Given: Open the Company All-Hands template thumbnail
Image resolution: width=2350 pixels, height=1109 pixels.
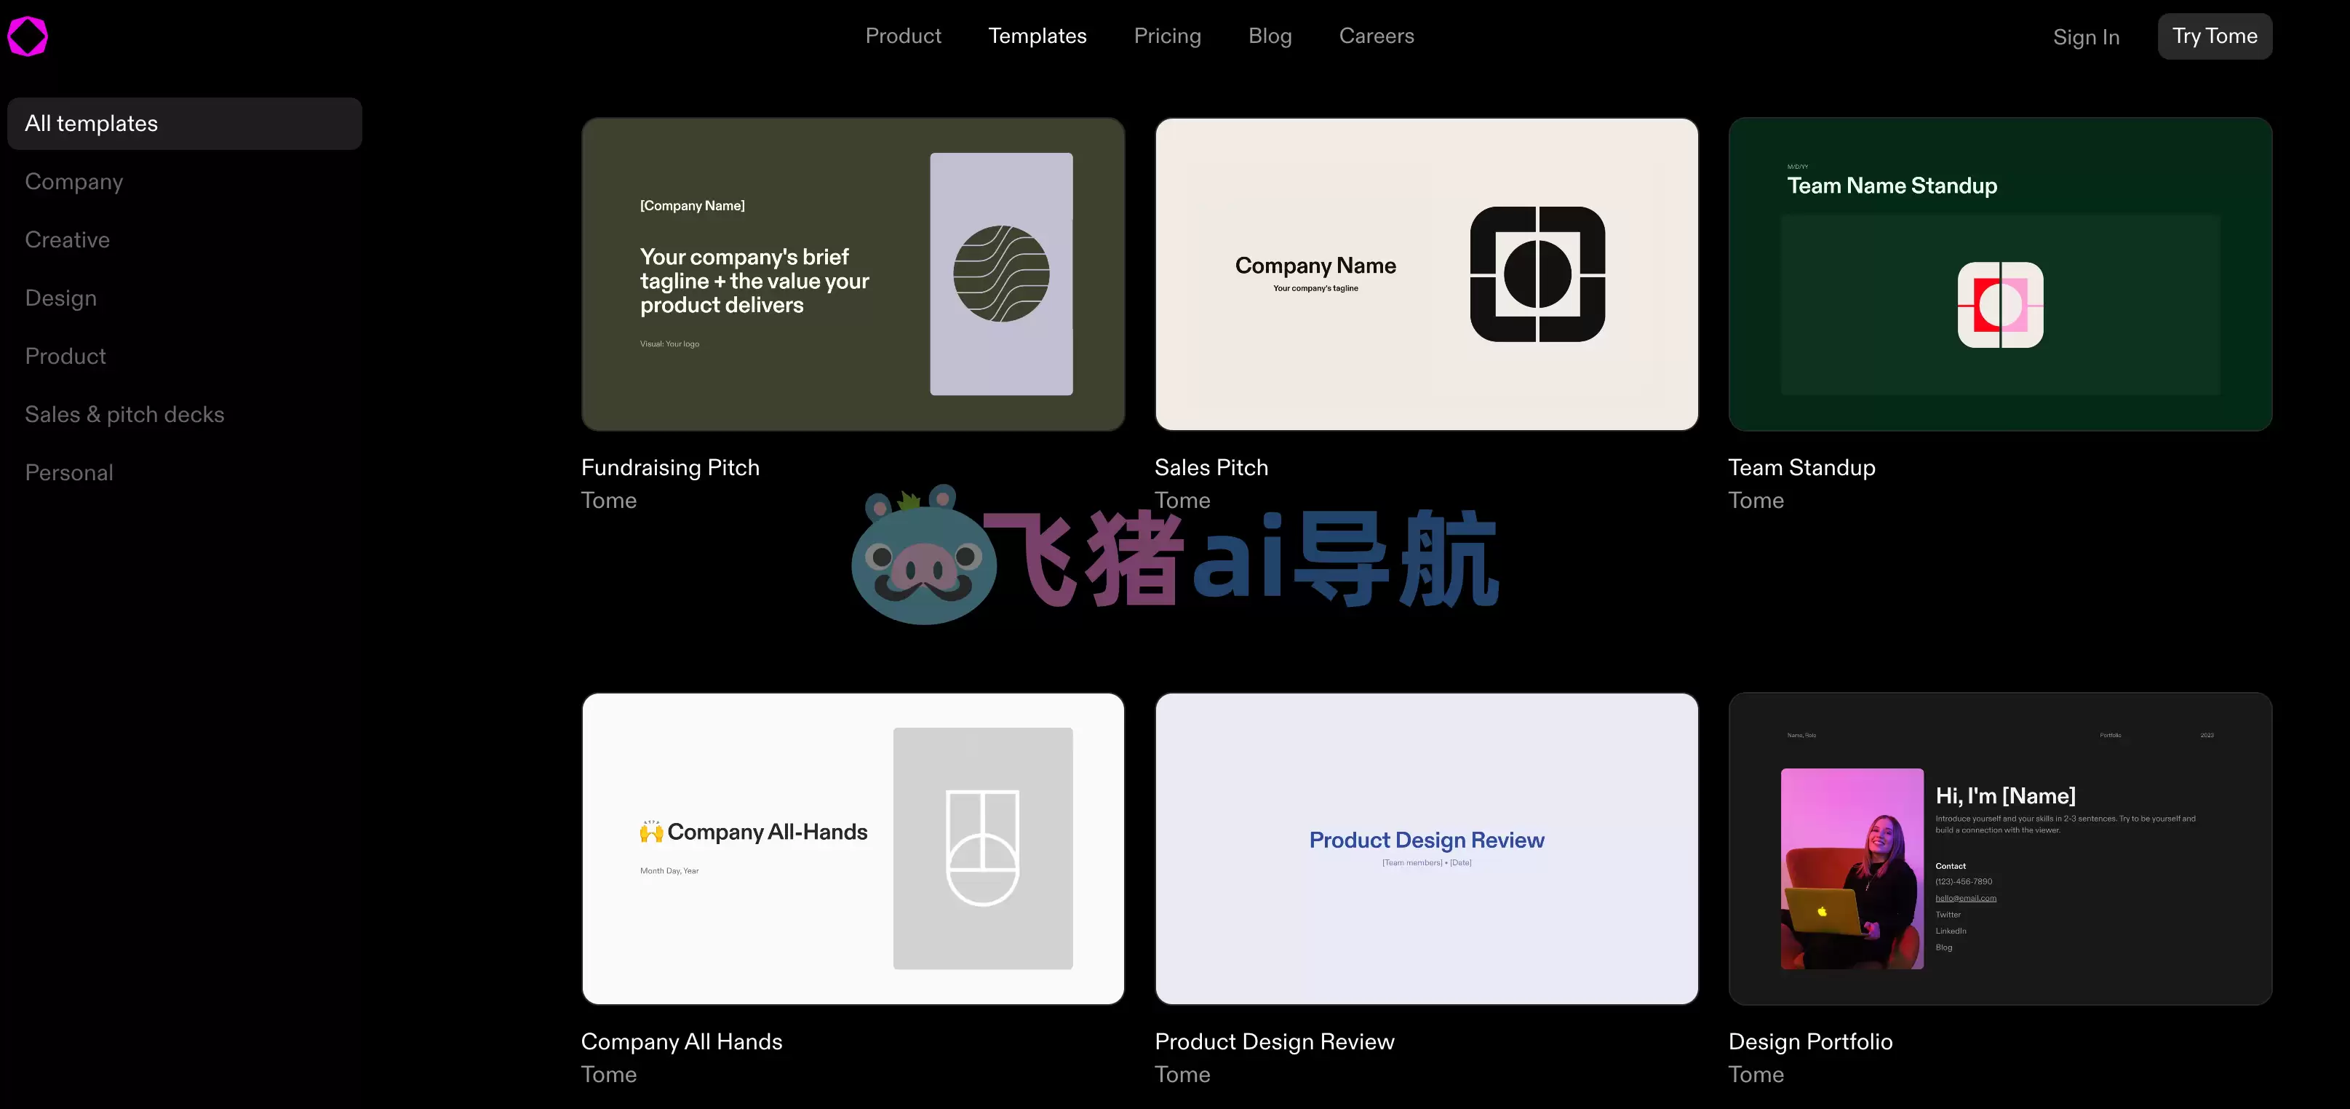Looking at the screenshot, I should coord(852,848).
